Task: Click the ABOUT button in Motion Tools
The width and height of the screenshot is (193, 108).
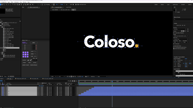Action: pyautogui.click(x=34, y=42)
